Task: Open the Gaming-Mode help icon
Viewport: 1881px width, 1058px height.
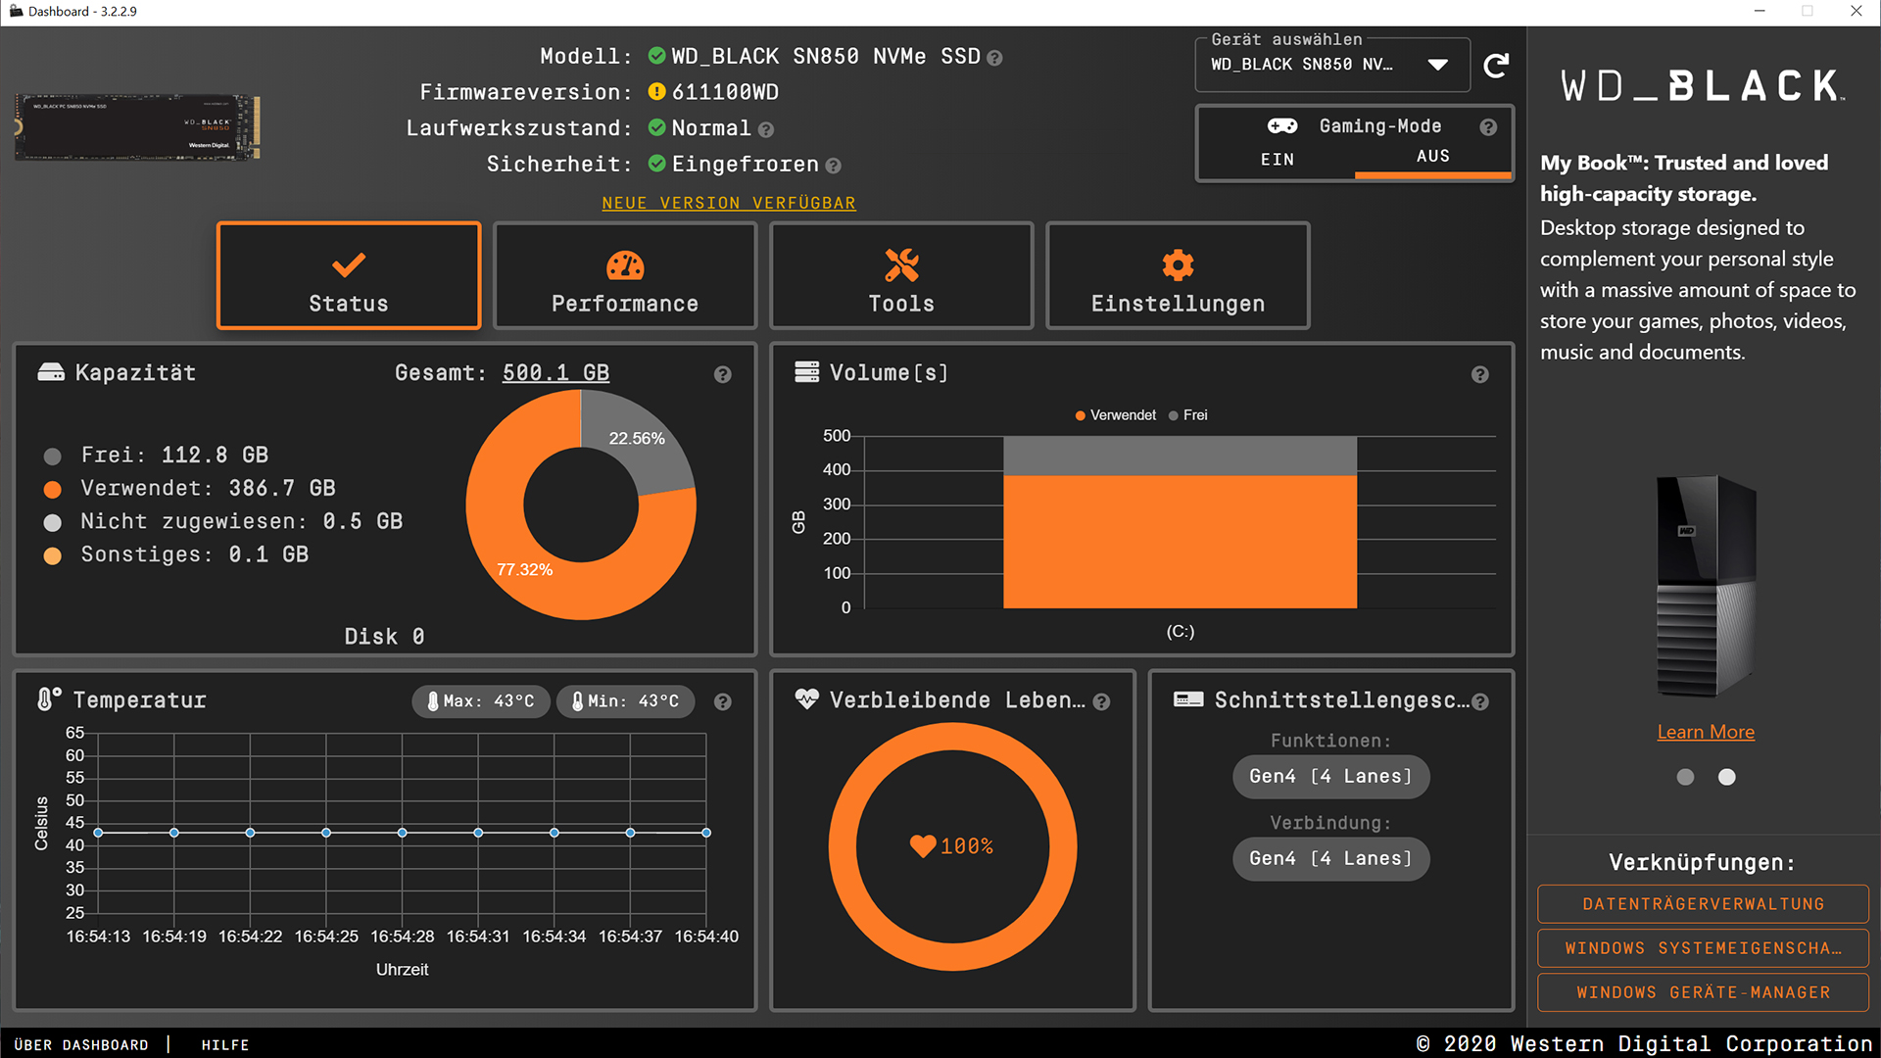Action: [1488, 127]
